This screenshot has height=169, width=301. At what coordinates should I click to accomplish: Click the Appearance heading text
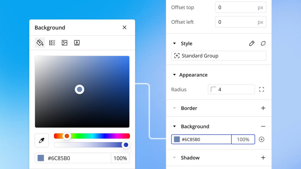[193, 75]
